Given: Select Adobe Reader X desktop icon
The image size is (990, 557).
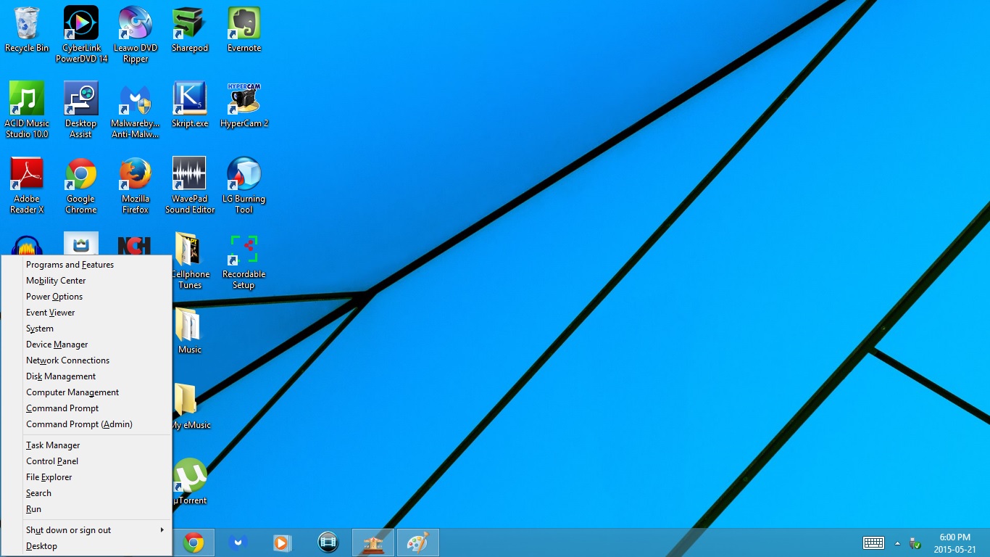Looking at the screenshot, I should (x=27, y=186).
